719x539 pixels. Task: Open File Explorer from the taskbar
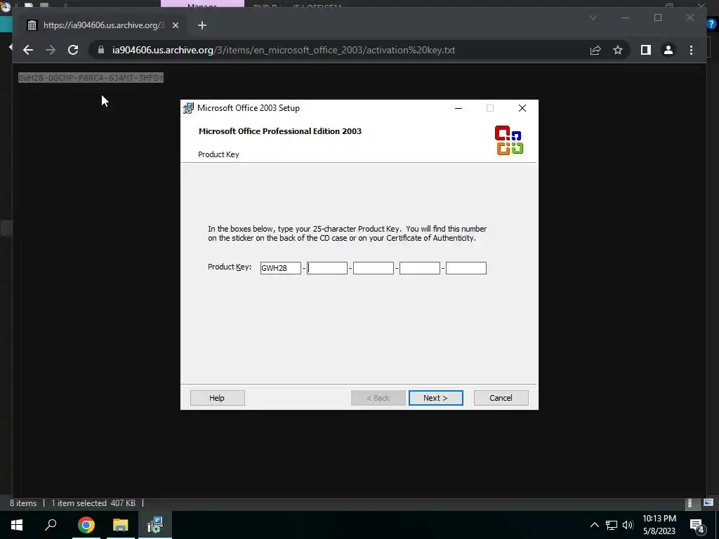(121, 525)
